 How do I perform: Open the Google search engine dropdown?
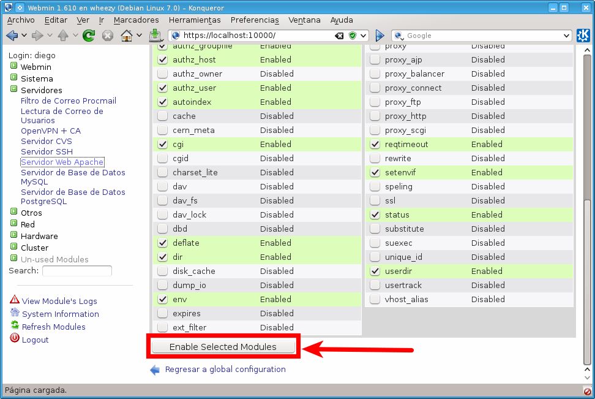pyautogui.click(x=566, y=35)
